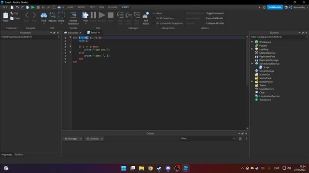Open the FILE menu
This screenshot has height=173, width=309.
click(x=5, y=7)
